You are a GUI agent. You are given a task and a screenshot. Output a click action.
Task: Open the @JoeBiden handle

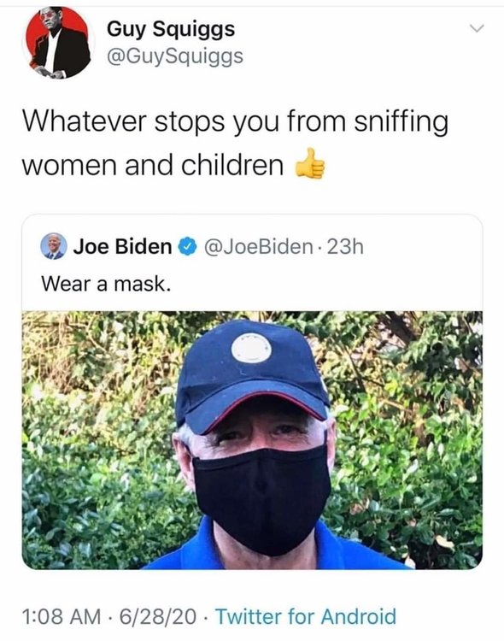(257, 247)
